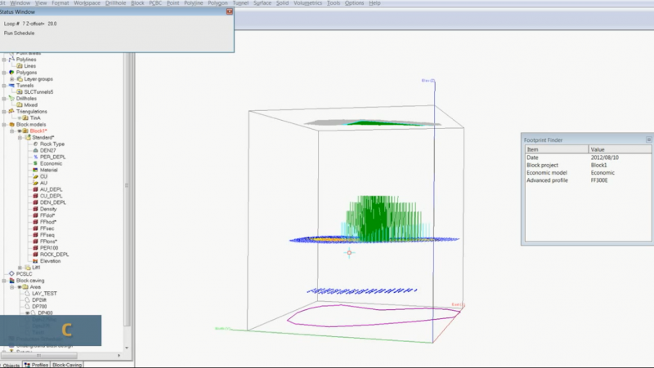
Task: Click the Material attribute icon
Action: (34, 170)
